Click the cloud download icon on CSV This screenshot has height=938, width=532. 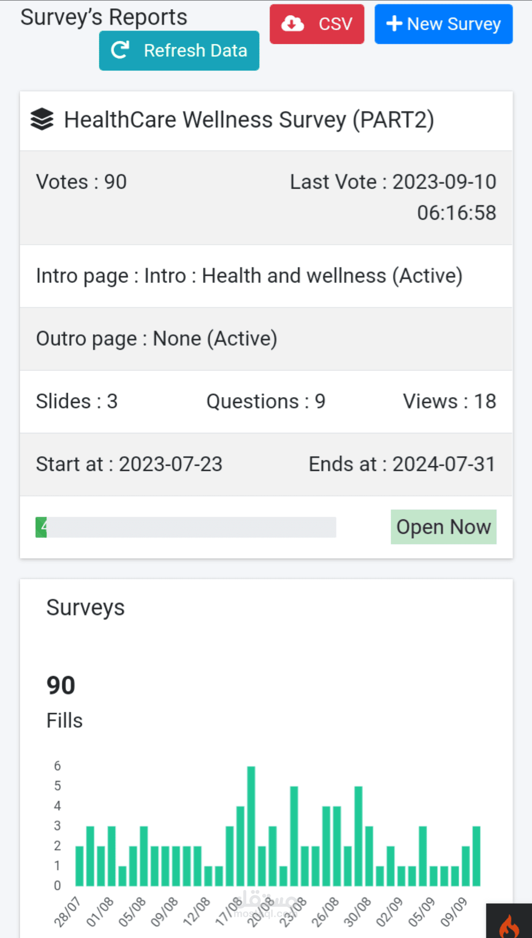pos(293,24)
